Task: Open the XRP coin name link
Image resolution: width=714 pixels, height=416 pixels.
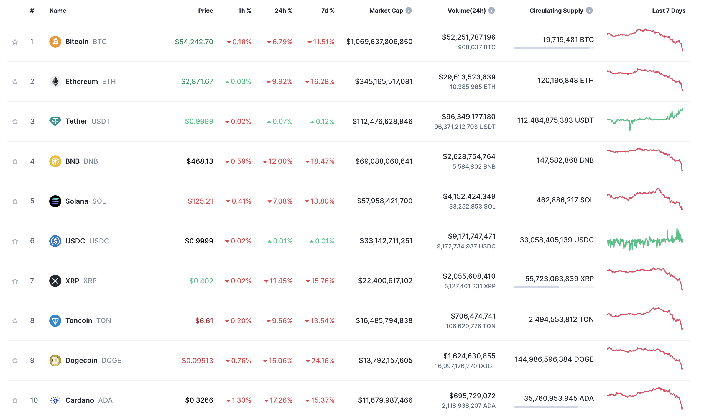Action: tap(72, 281)
